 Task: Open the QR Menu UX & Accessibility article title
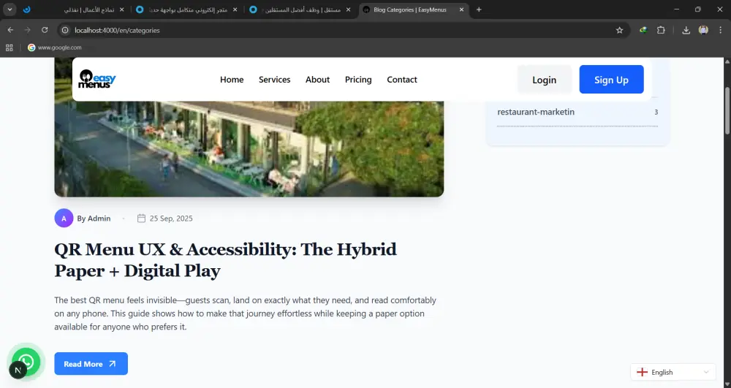(225, 260)
